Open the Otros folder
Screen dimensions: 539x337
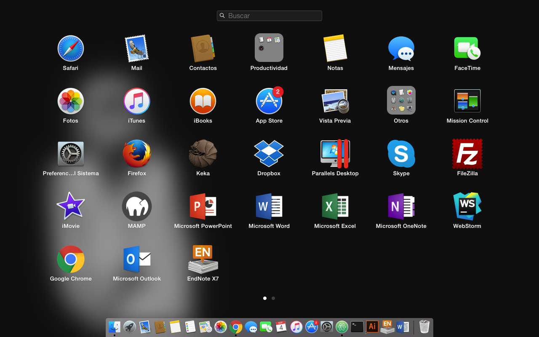(401, 100)
